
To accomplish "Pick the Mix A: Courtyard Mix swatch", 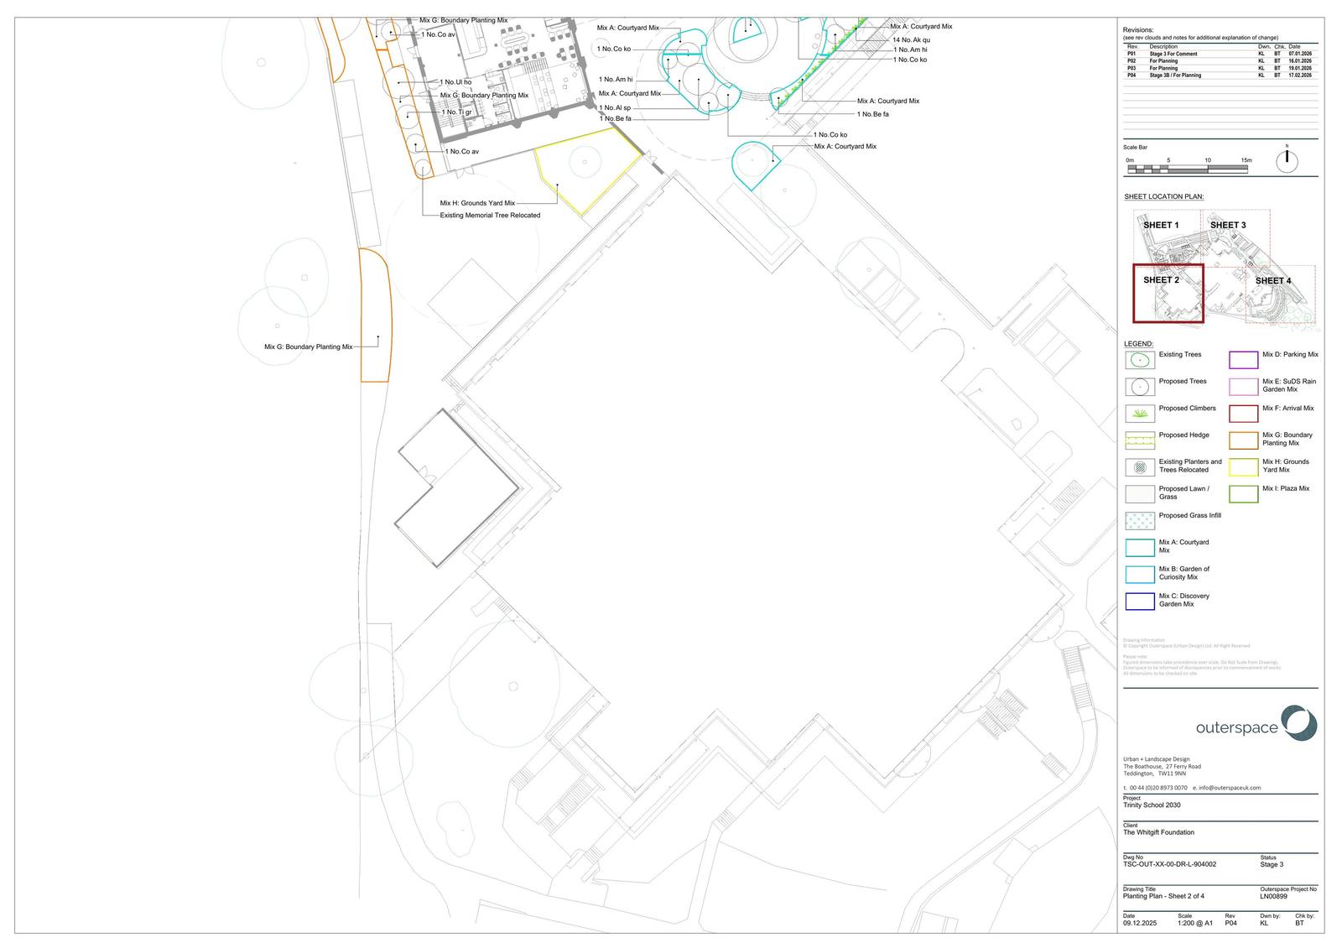I will click(x=1139, y=548).
